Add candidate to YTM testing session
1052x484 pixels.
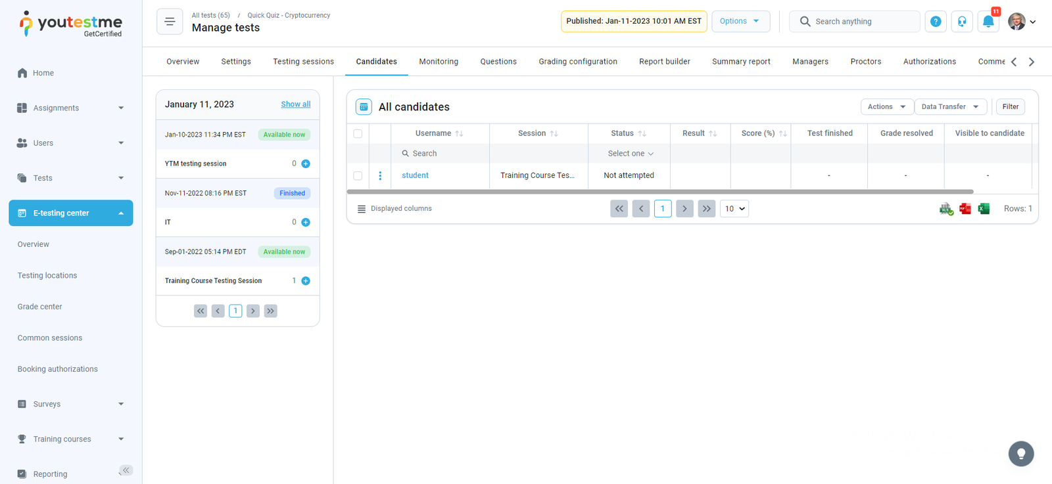tap(306, 164)
